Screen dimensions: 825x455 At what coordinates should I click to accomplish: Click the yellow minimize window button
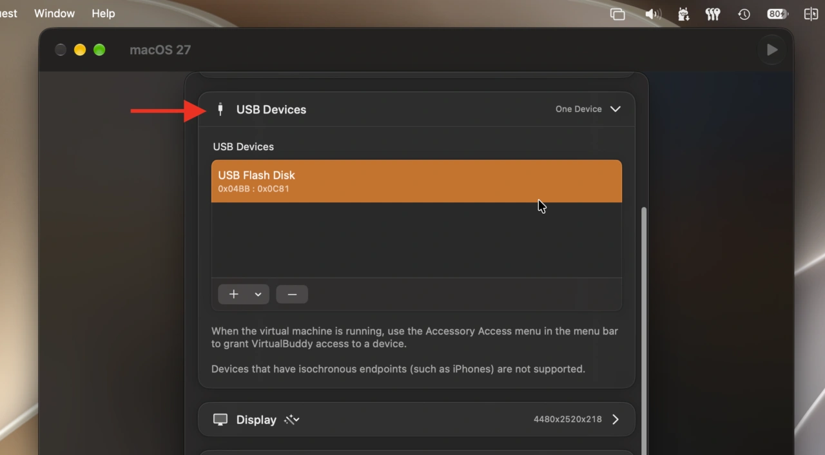[80, 50]
